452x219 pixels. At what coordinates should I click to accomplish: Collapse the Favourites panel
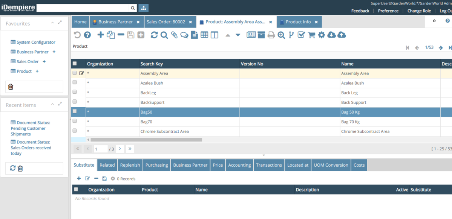[x=52, y=23]
